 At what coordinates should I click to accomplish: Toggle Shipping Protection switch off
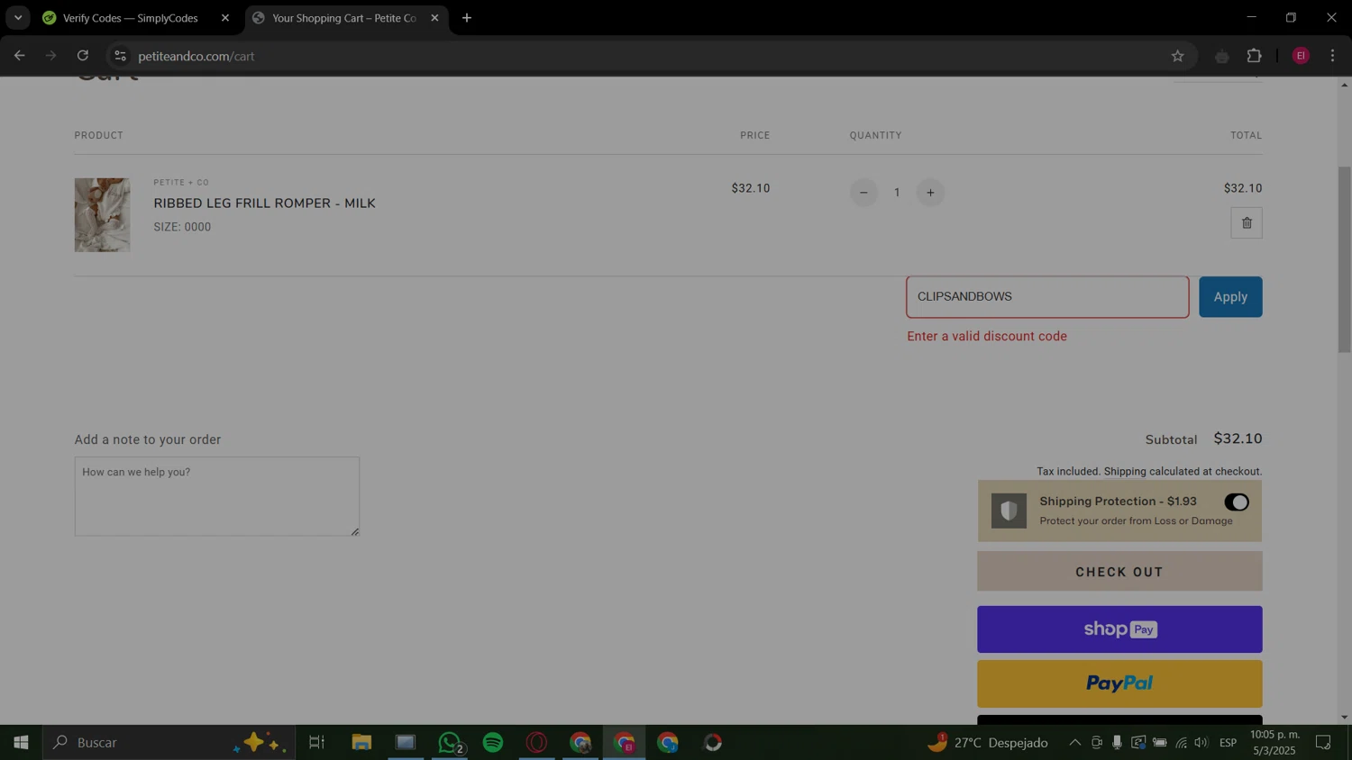point(1237,502)
